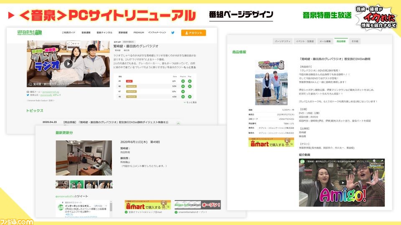
Task: Collapse the 2020.04.23 topic entry chevron
Action: 178,123
